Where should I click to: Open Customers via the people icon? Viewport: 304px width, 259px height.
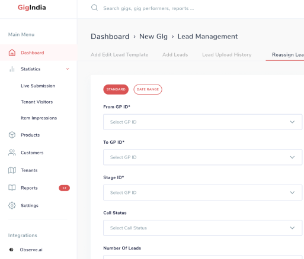pos(12,153)
